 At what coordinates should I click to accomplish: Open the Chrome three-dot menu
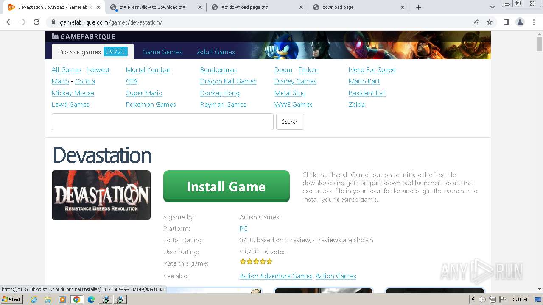(x=534, y=22)
